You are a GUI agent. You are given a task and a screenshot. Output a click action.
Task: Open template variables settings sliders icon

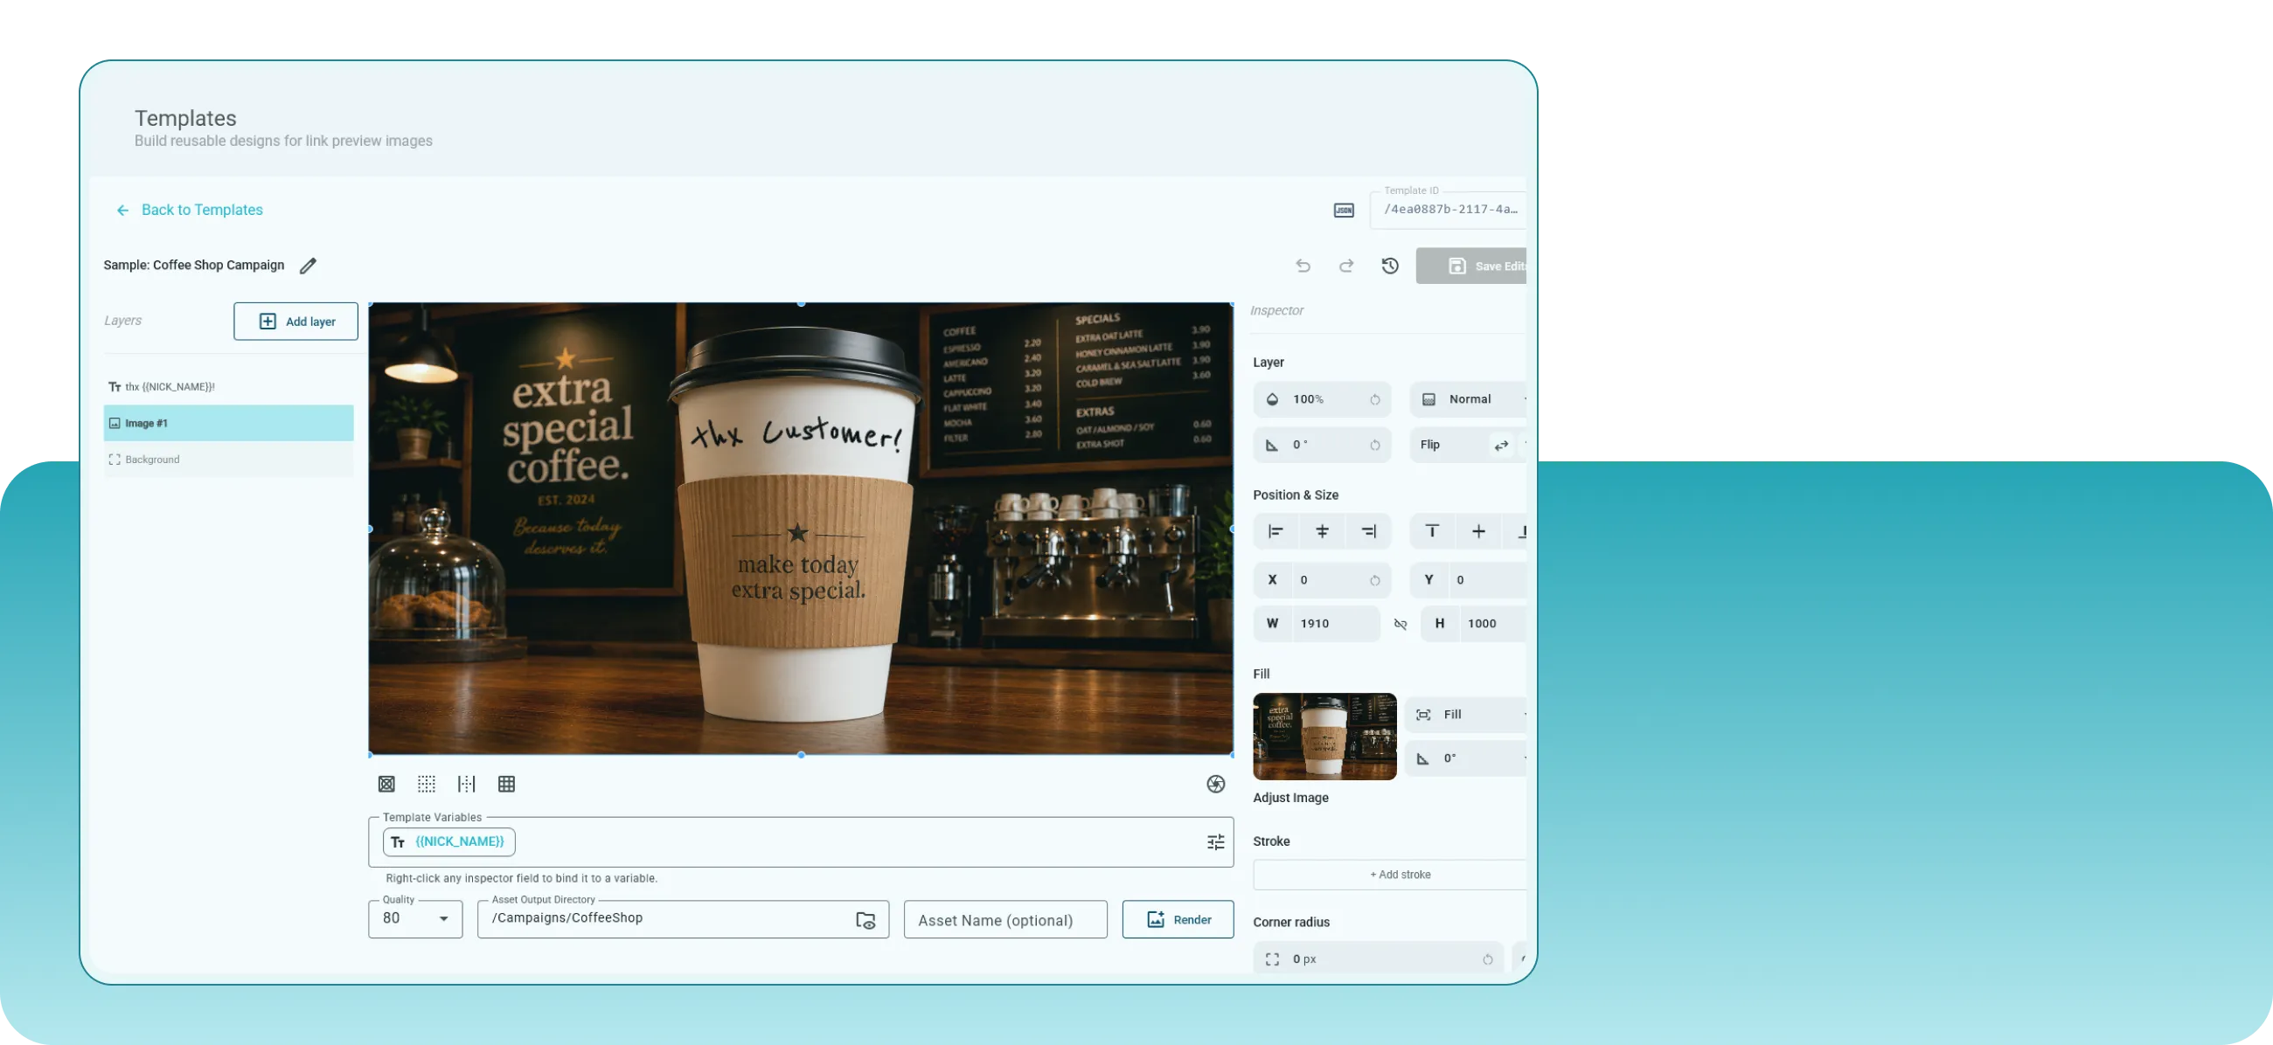click(x=1215, y=842)
